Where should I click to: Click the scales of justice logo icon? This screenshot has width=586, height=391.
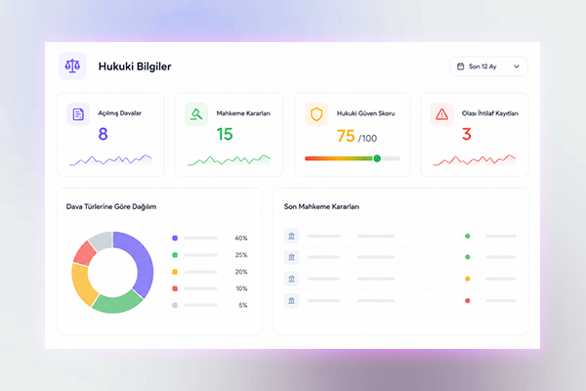[x=72, y=66]
